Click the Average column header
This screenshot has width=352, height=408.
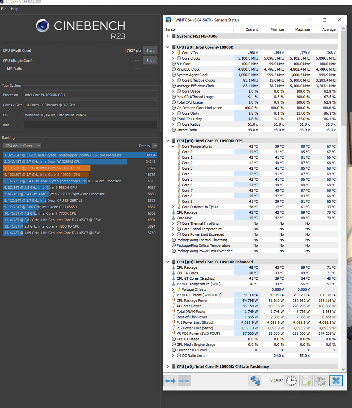(325, 29)
